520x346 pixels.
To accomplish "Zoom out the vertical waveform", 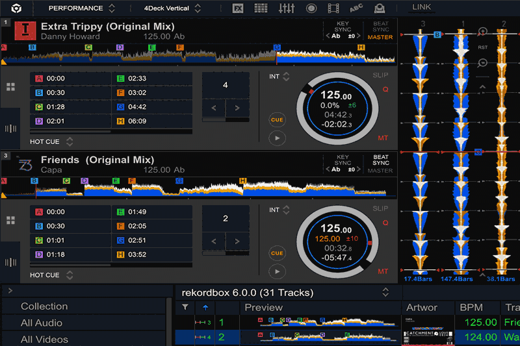I will pos(482,62).
